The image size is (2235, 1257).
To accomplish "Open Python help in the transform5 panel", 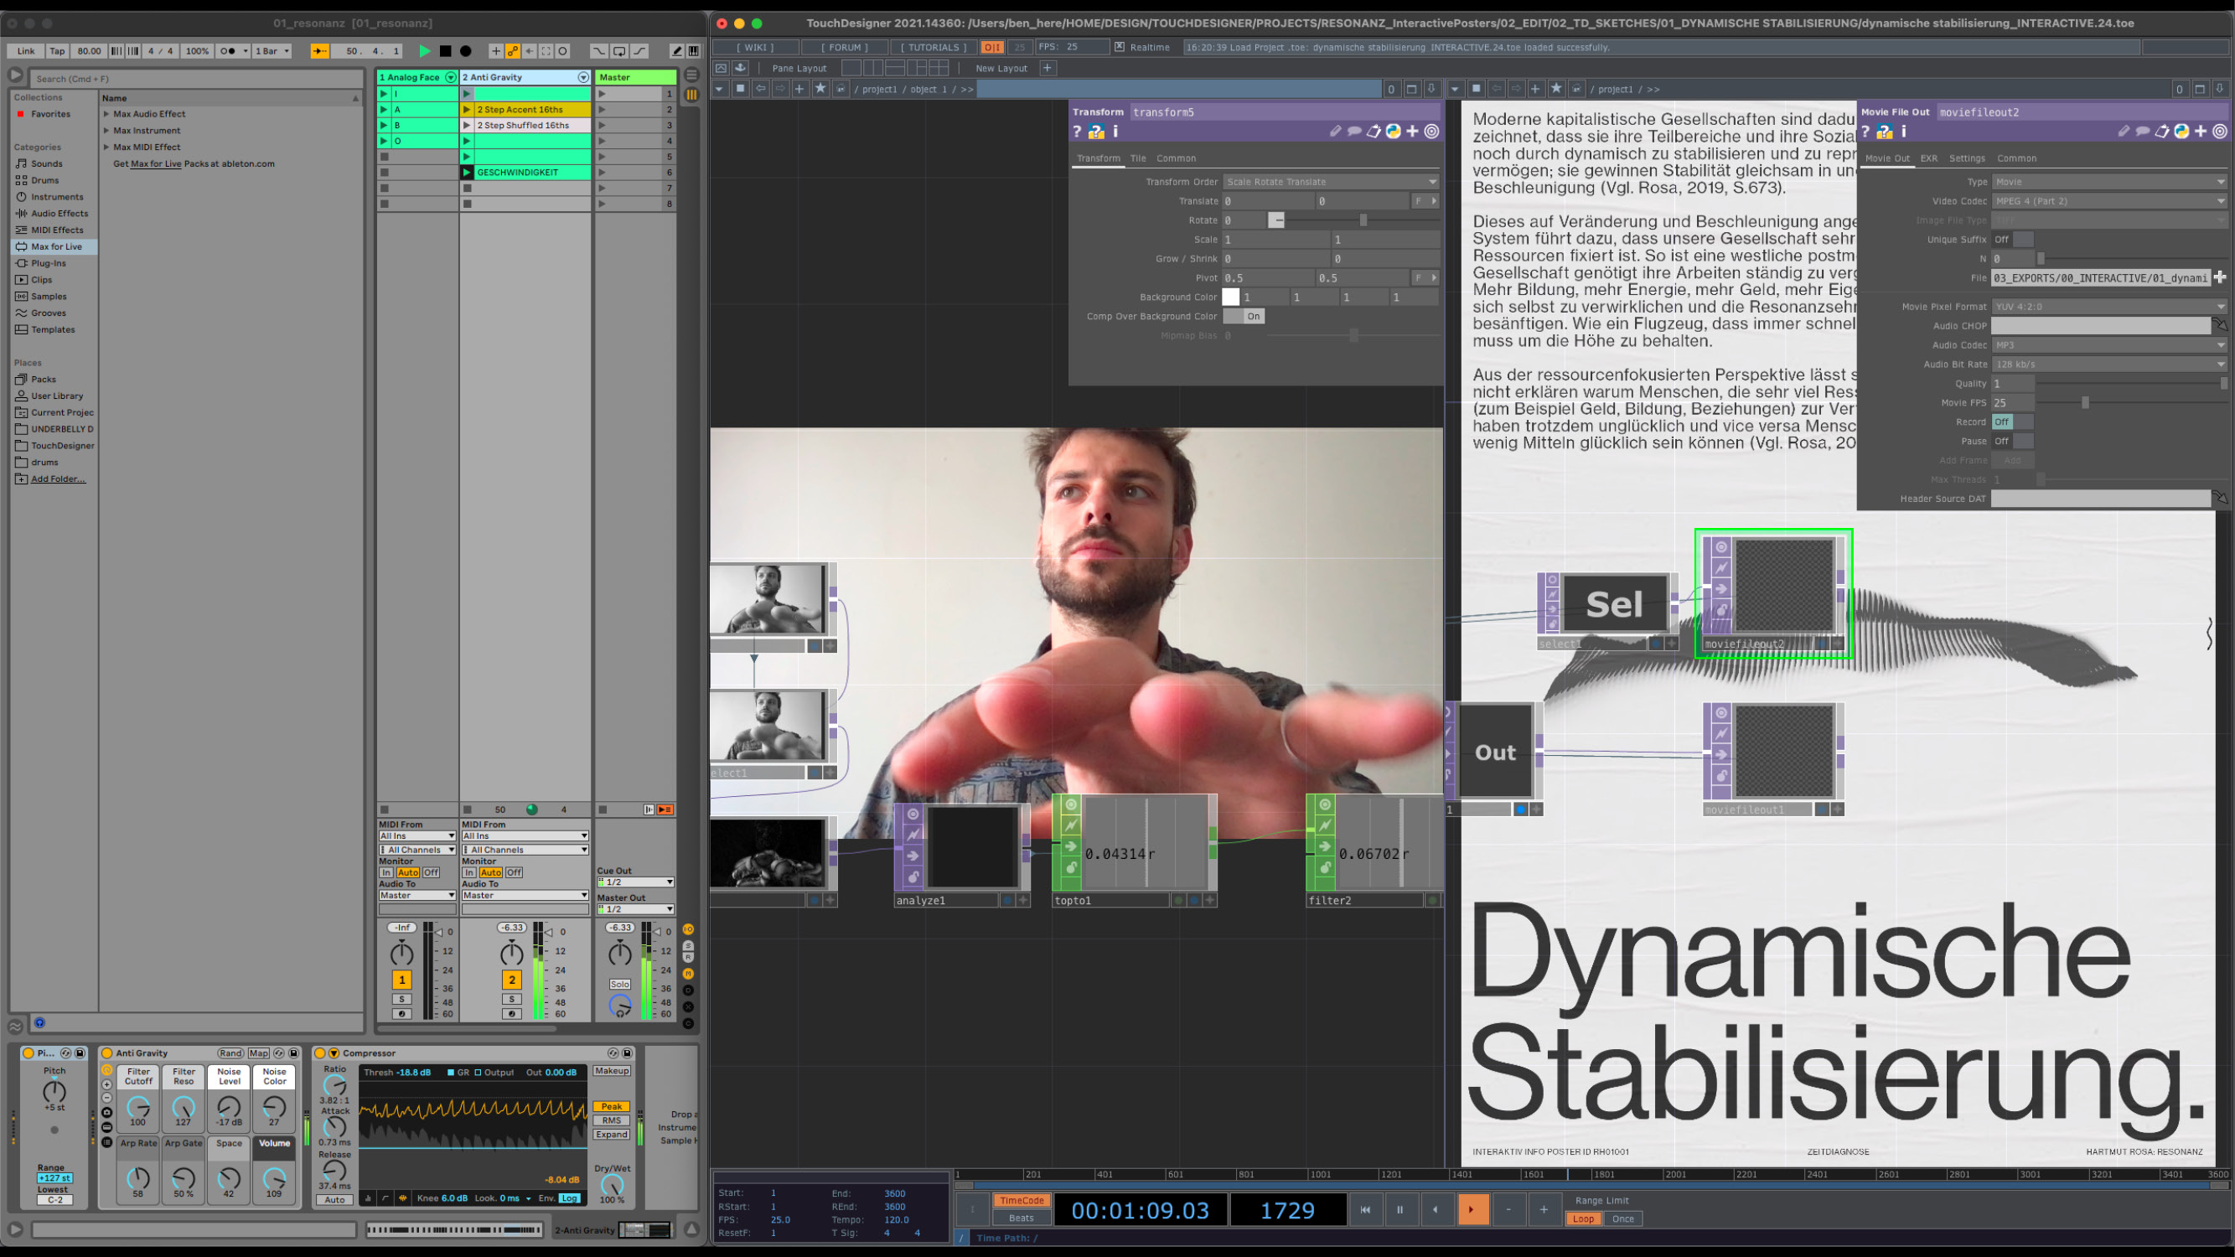I will click(x=1097, y=132).
